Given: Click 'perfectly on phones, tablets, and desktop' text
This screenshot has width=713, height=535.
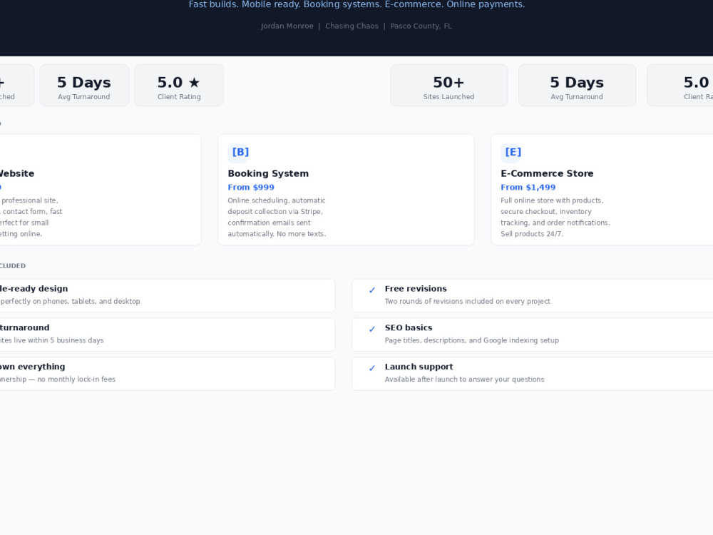Looking at the screenshot, I should [70, 301].
